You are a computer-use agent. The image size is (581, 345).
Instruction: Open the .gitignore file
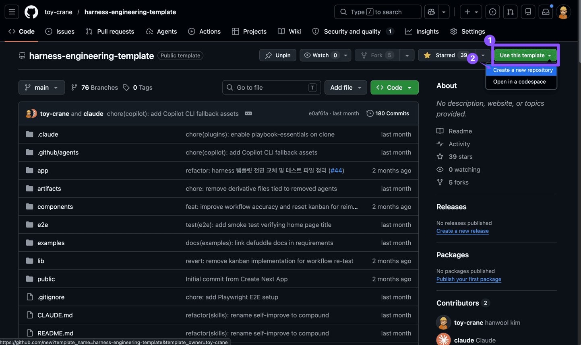[51, 297]
